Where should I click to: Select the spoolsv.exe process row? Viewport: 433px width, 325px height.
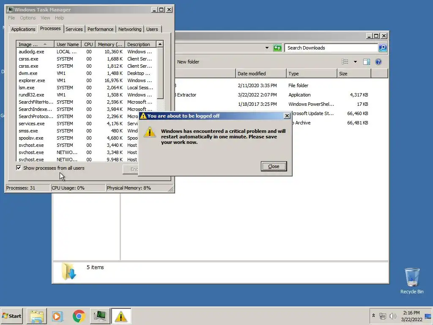77,138
